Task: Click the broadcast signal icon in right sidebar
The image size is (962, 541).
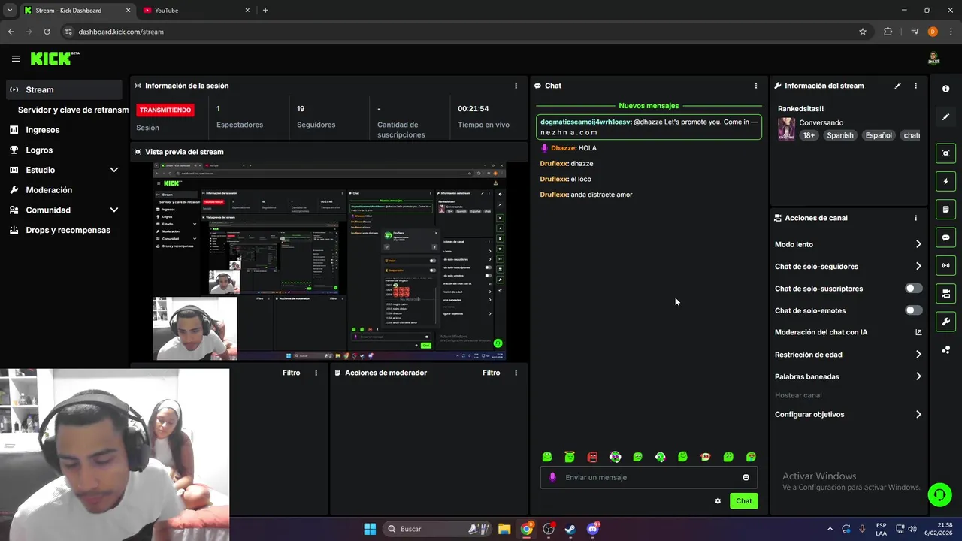Action: point(945,265)
